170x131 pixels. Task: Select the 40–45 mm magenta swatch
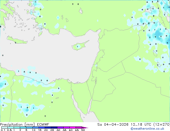73,128
